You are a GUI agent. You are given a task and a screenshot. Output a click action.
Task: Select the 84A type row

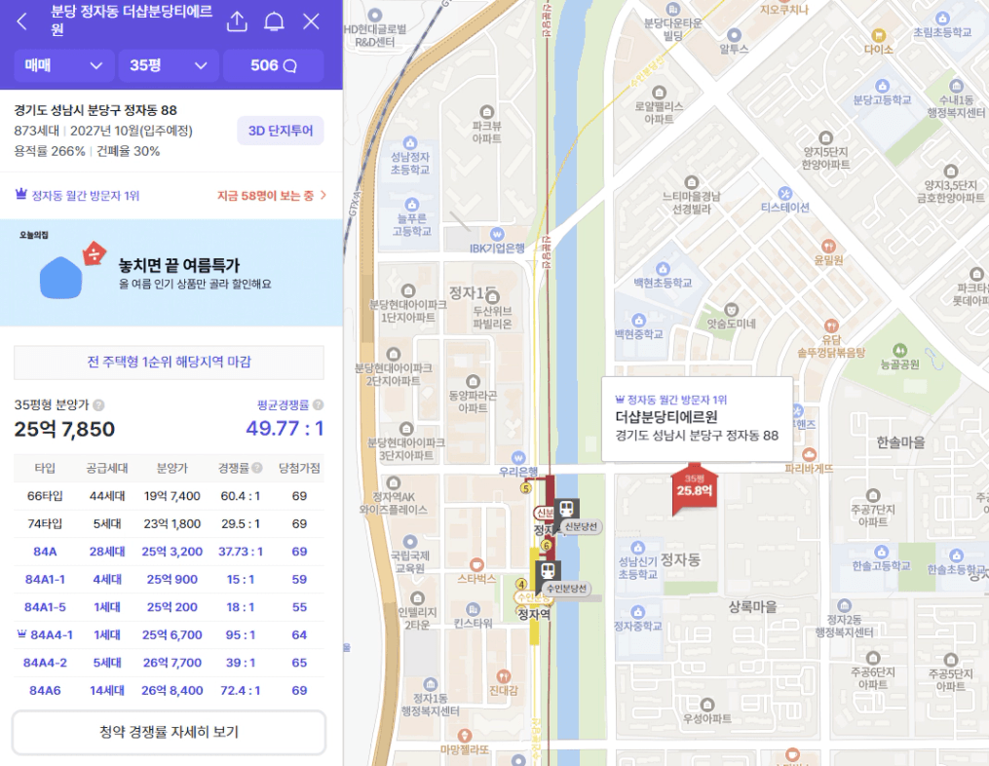pyautogui.click(x=169, y=552)
